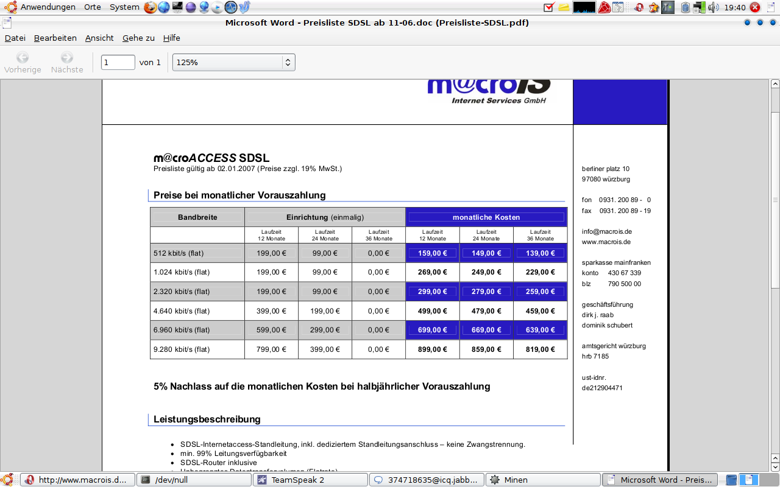Click the dark wireless signal tray icon
Screen dimensions: 780x487
[668, 7]
